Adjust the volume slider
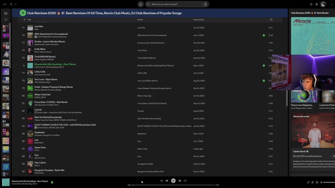335x188 pixels. tap(329, 182)
